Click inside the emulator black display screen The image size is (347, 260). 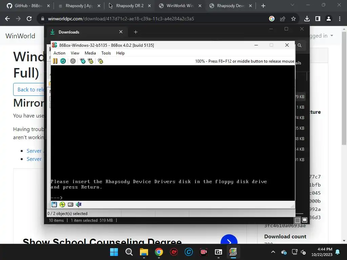coord(173,133)
